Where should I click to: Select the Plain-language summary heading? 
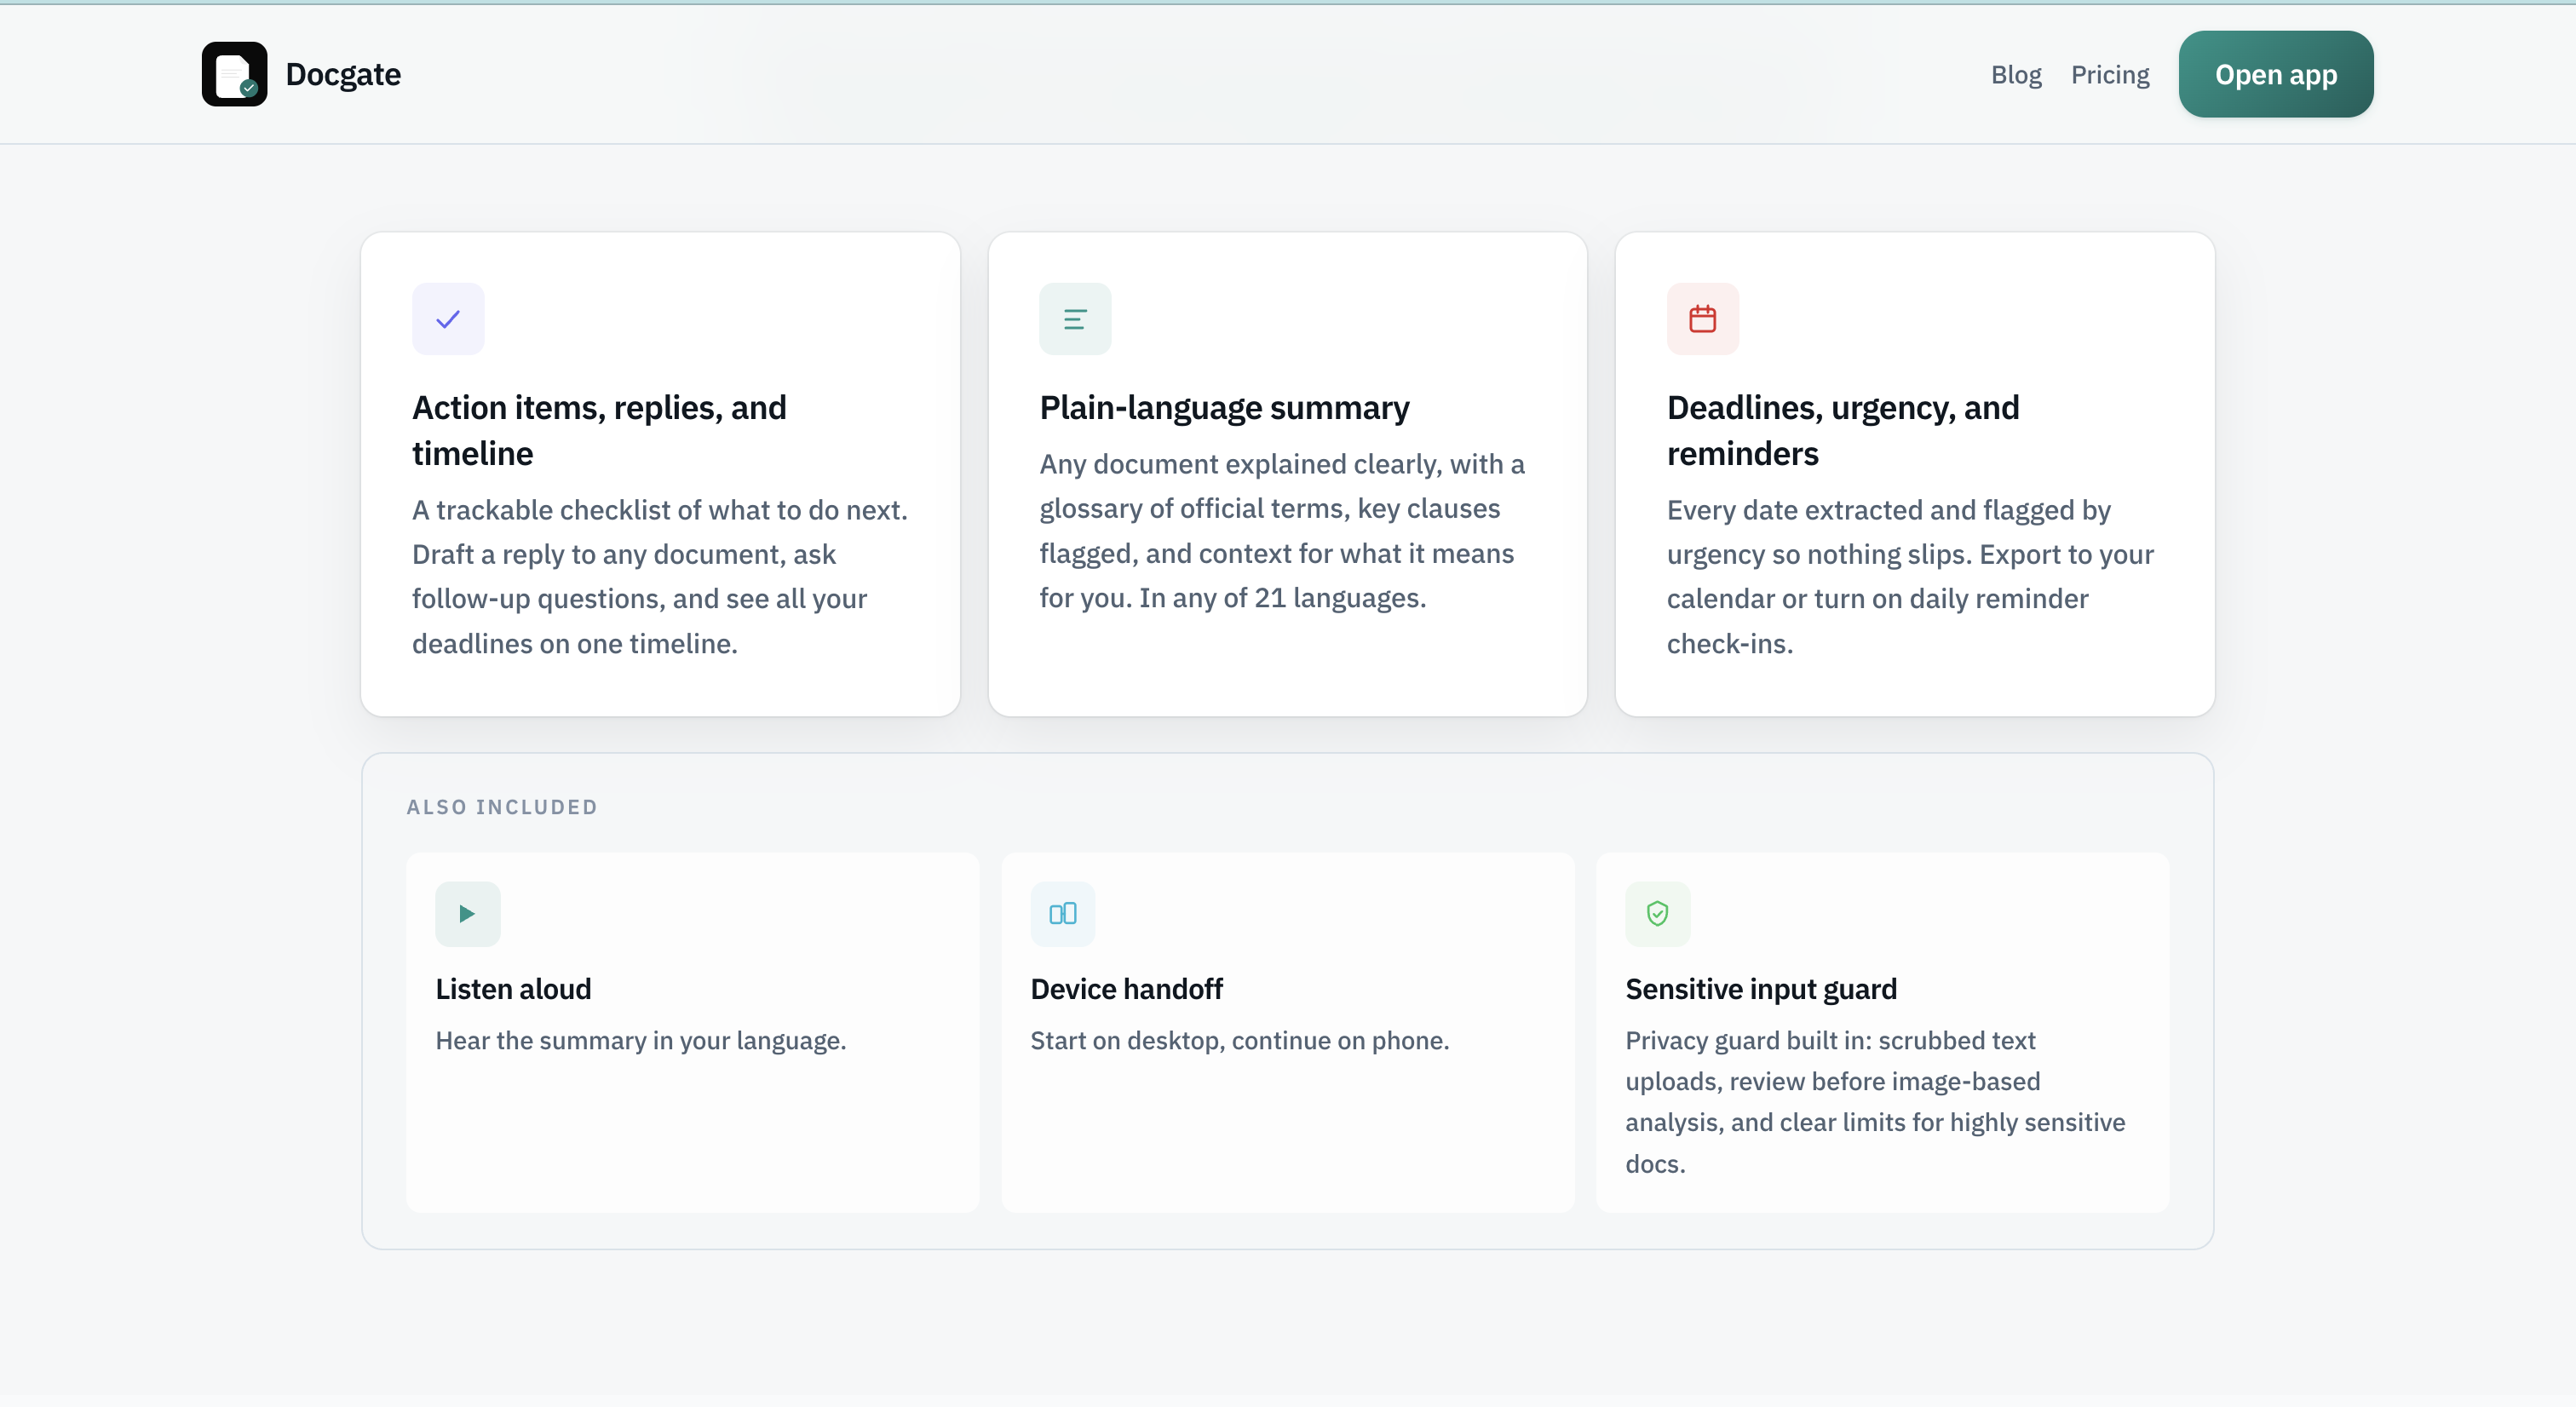pyautogui.click(x=1224, y=408)
